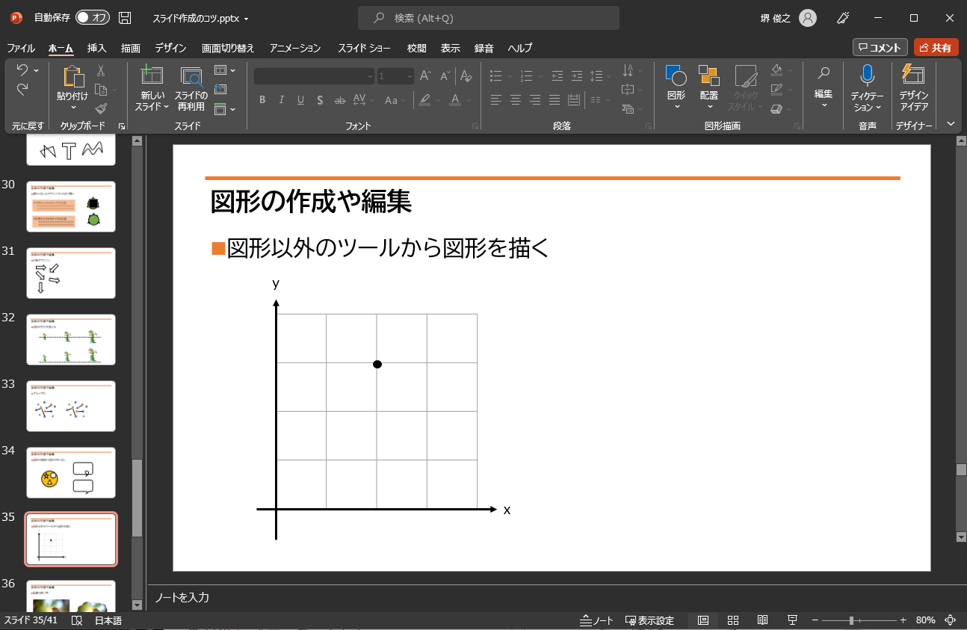Switch to Reading view
Viewport: 967px width, 630px height.
(762, 620)
